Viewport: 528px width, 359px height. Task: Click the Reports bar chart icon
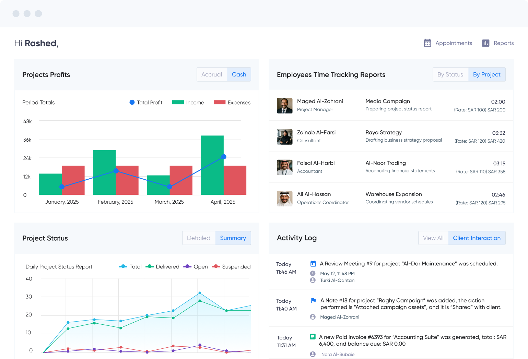485,43
